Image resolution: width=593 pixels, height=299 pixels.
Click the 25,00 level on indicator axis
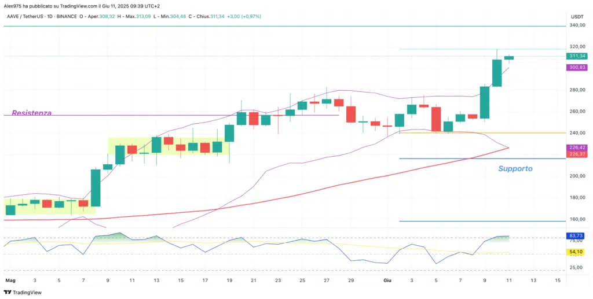[x=577, y=268]
